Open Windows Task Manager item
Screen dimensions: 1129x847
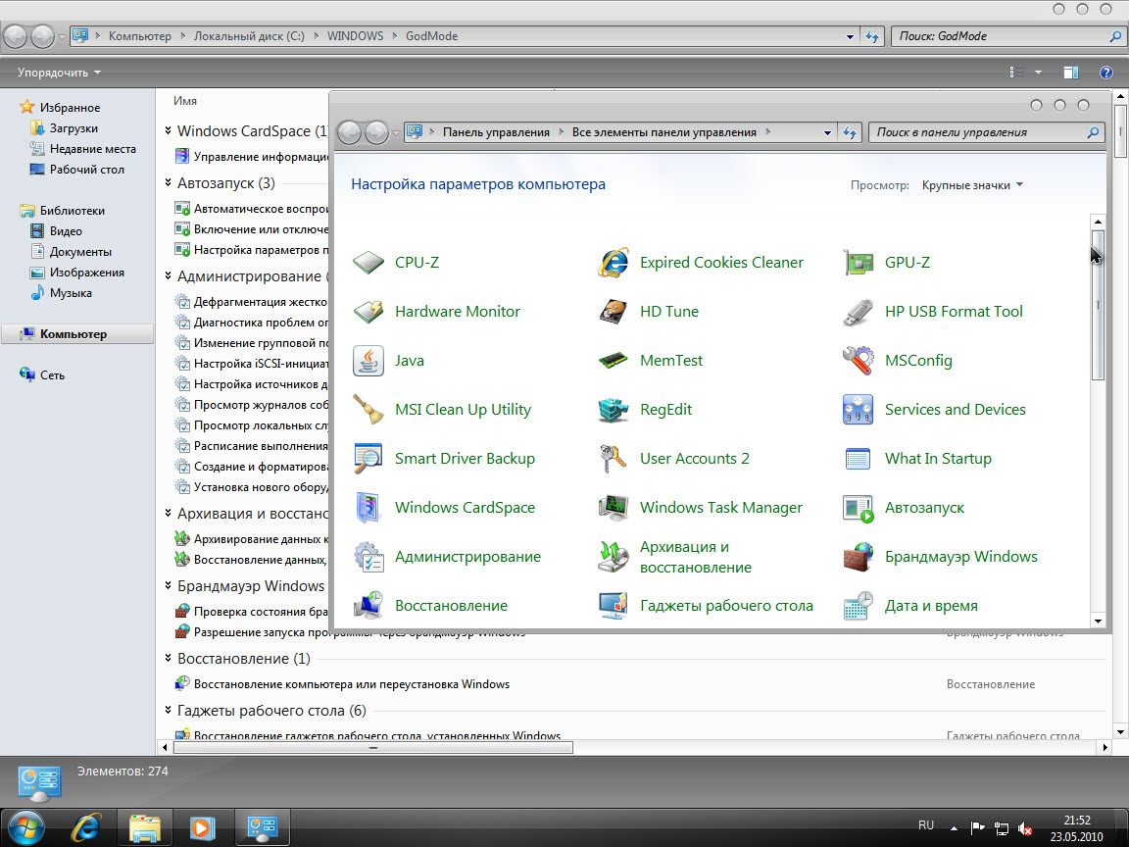[x=720, y=508]
